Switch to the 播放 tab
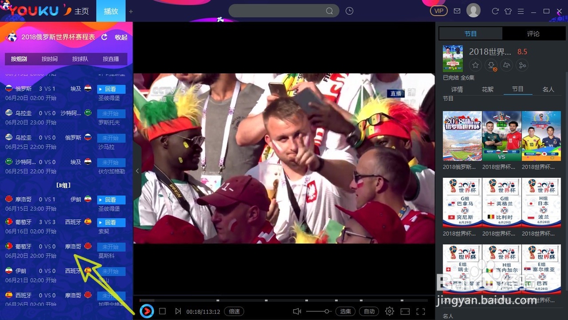The height and width of the screenshot is (320, 568). tap(111, 11)
